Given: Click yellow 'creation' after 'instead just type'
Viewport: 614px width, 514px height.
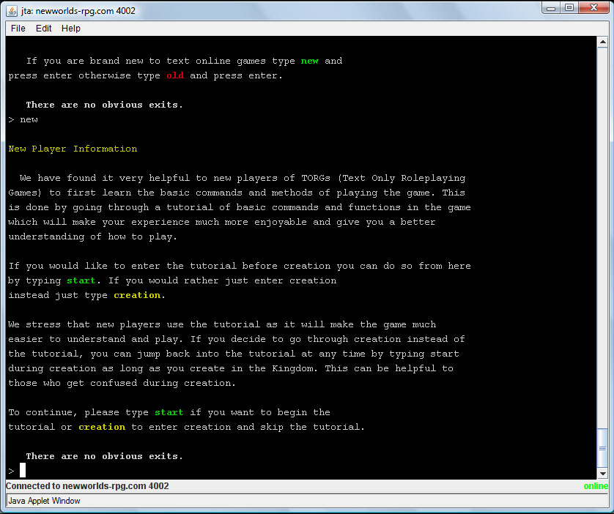Looking at the screenshot, I should 137,295.
